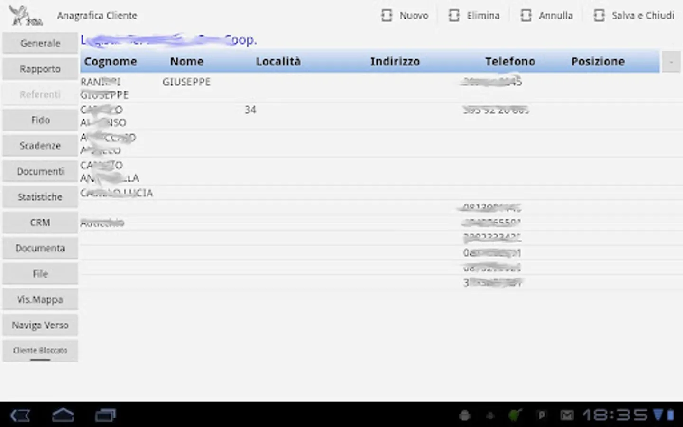Open the Fido tab
This screenshot has width=683, height=427.
point(40,120)
